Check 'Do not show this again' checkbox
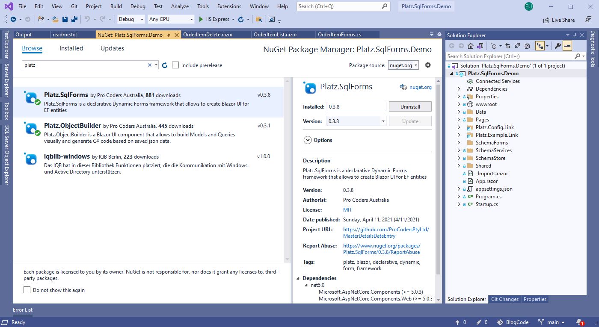The height and width of the screenshot is (327, 599). pyautogui.click(x=27, y=290)
